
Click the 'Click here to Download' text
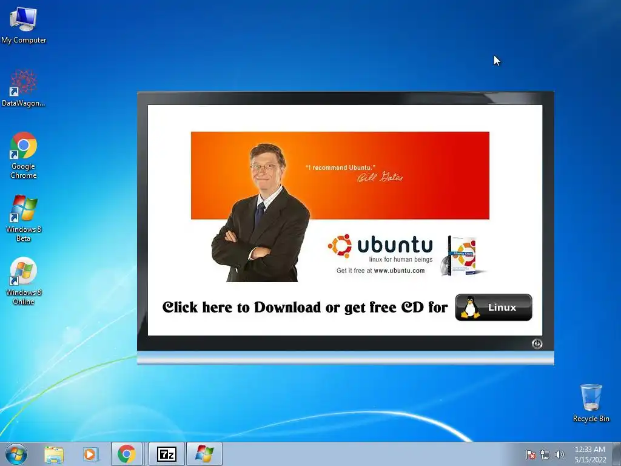305,308
